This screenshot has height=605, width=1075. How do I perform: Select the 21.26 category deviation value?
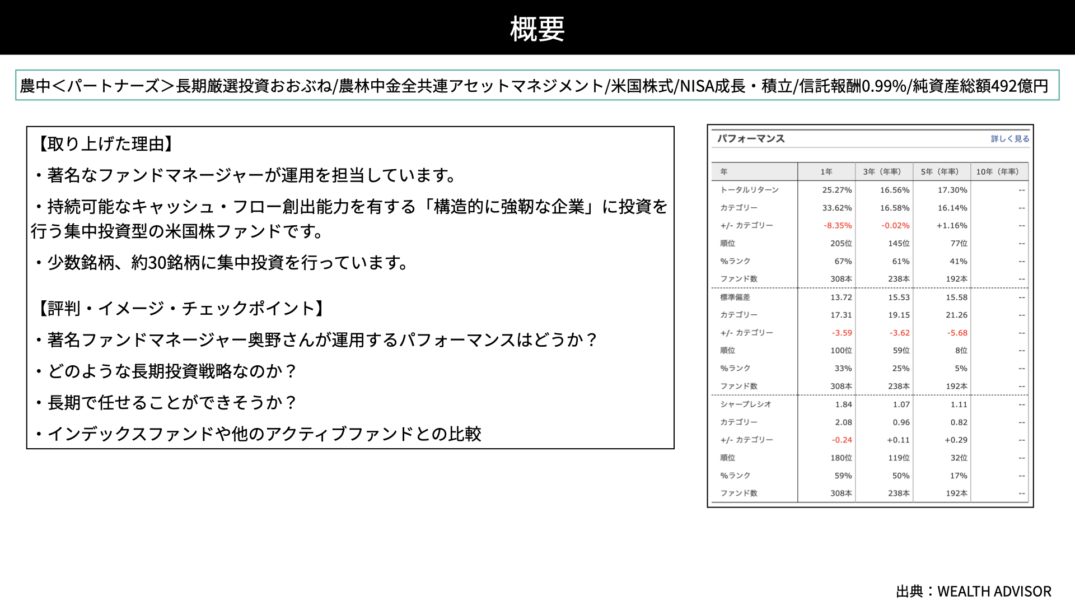[956, 315]
